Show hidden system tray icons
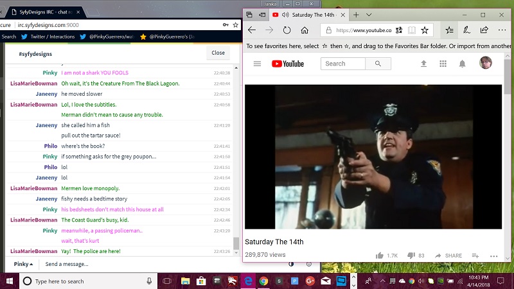514x289 pixels. [382, 281]
